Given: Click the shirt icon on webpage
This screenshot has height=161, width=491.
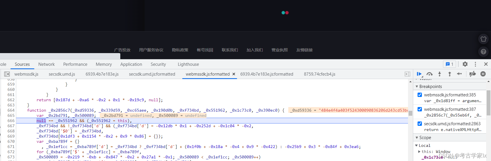Looking at the screenshot, I should pyautogui.click(x=483, y=39).
